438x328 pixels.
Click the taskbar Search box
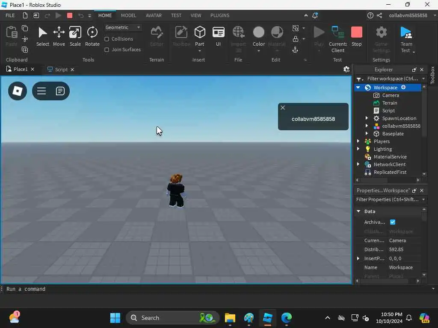[172, 318]
